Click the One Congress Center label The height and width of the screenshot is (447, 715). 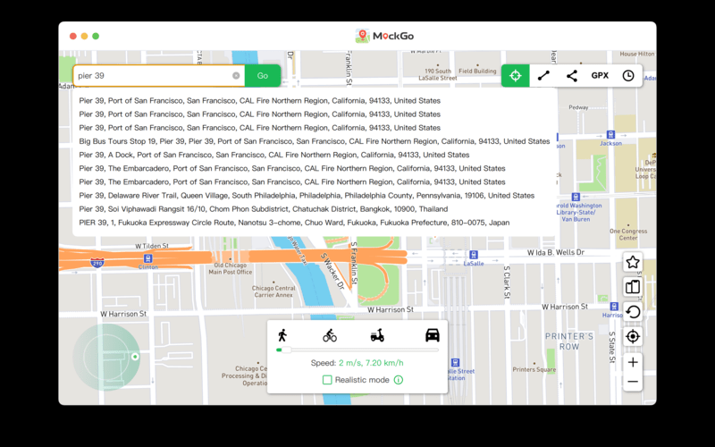pos(628,234)
